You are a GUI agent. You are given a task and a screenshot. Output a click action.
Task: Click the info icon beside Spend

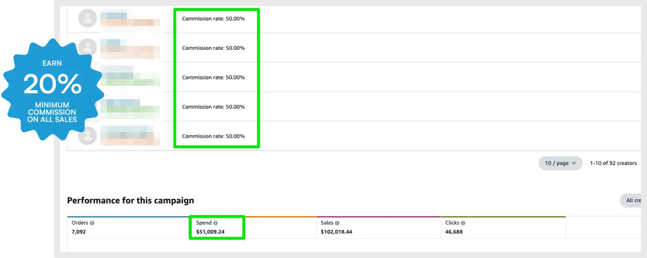pyautogui.click(x=216, y=223)
